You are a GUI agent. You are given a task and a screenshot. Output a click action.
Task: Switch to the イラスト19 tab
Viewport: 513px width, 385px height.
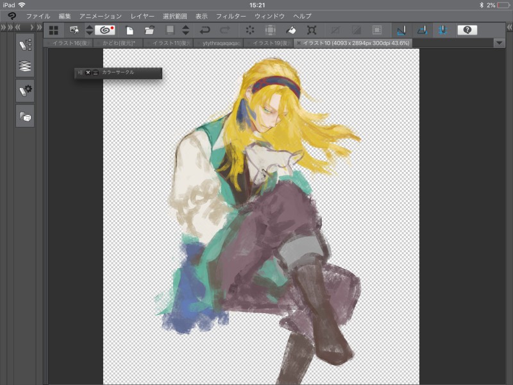point(269,43)
